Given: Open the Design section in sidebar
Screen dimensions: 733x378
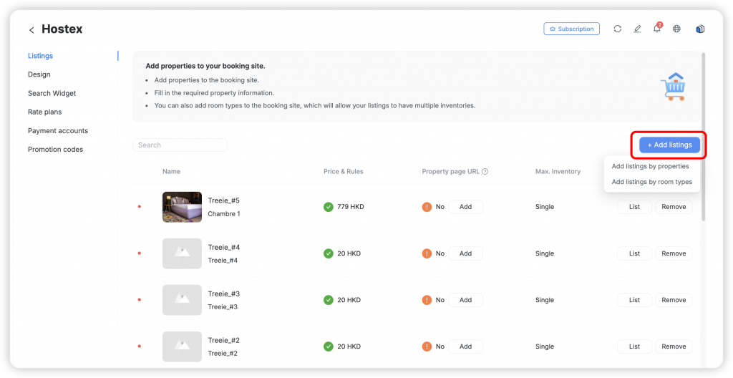Looking at the screenshot, I should [39, 74].
